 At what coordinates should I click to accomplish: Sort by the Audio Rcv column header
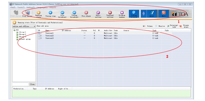tap(108, 31)
